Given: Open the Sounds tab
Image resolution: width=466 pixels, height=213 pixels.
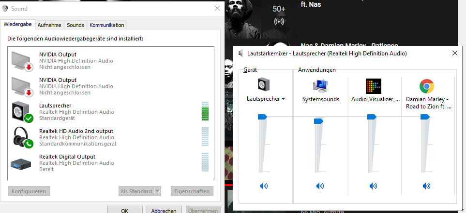Looking at the screenshot, I should point(75,25).
